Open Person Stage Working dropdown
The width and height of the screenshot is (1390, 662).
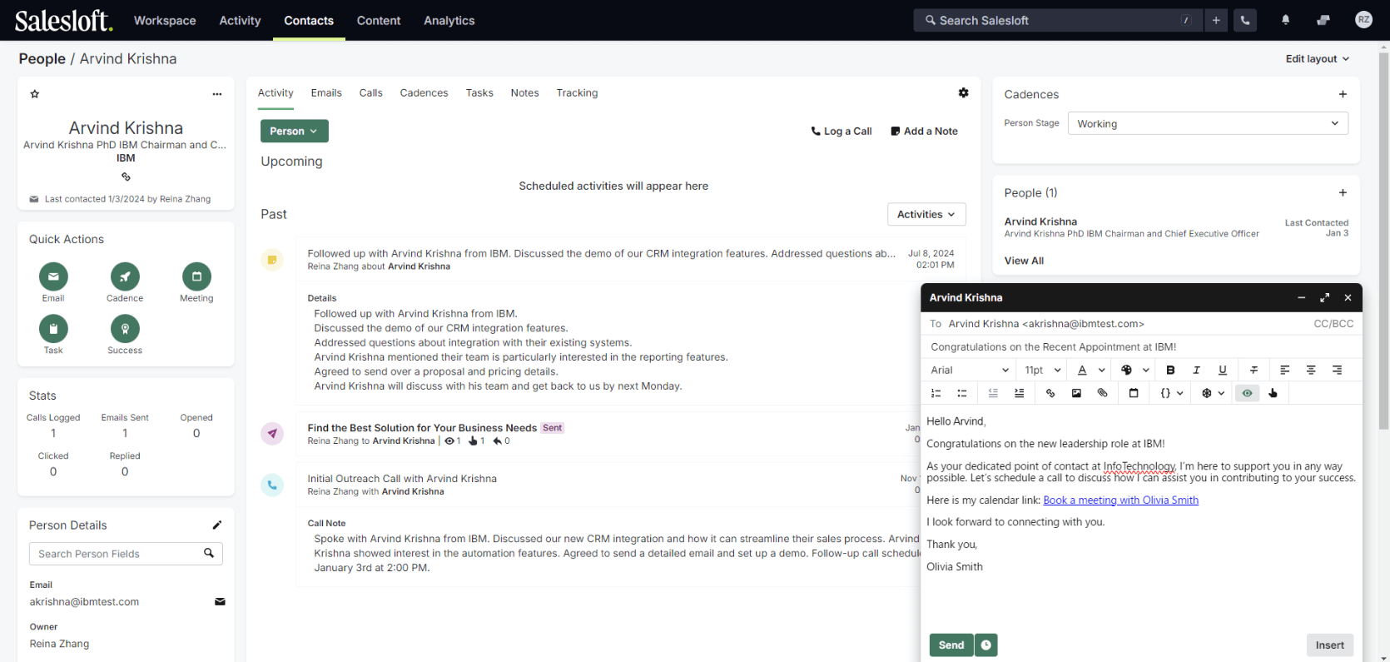tap(1208, 123)
